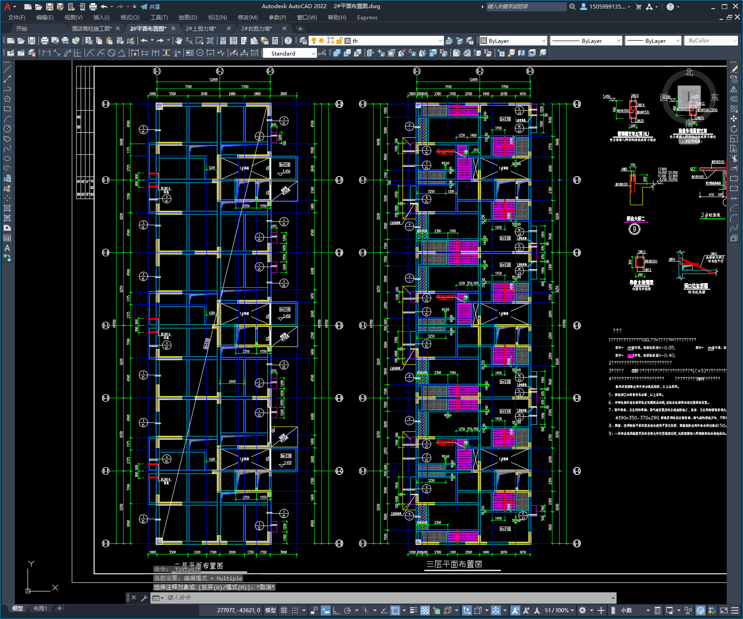This screenshot has height=619, width=743.
Task: Start the Diameter dimension tool
Action: [x=112, y=53]
